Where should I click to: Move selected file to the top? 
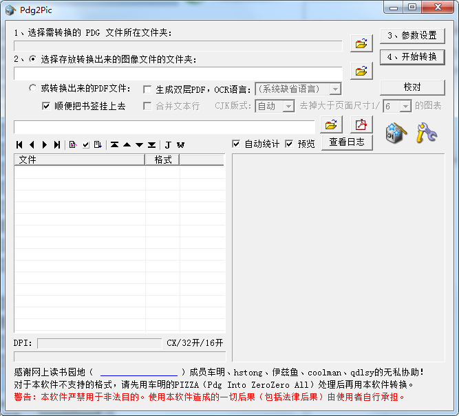point(114,145)
